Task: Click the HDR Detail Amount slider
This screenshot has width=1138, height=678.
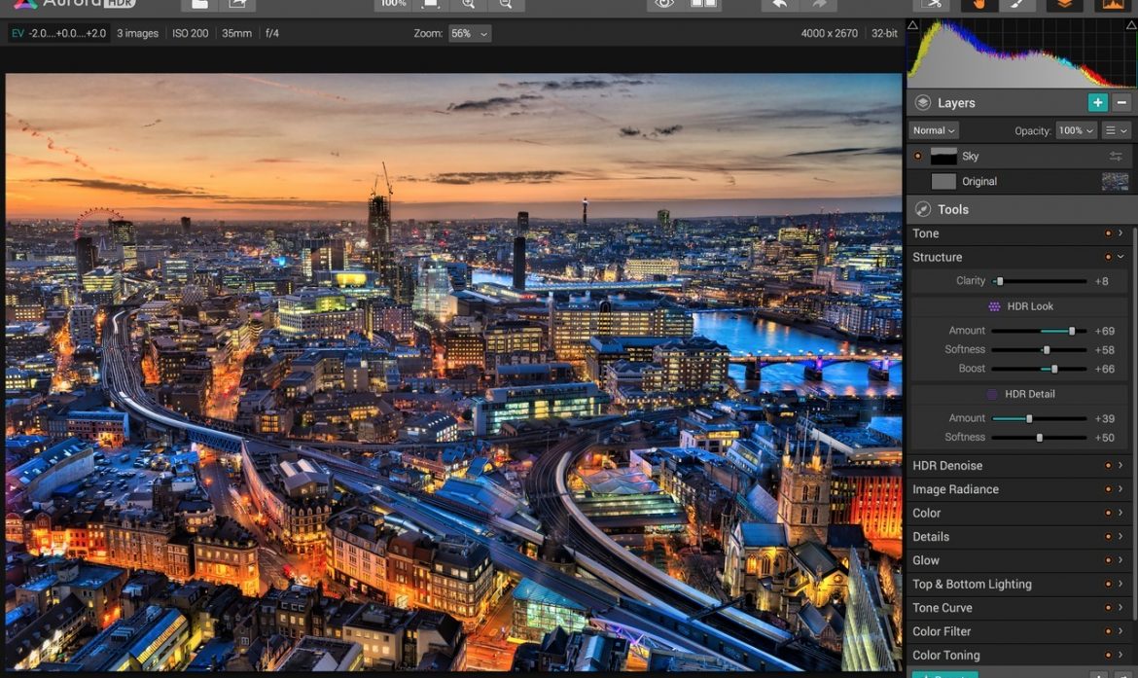Action: 1040,419
